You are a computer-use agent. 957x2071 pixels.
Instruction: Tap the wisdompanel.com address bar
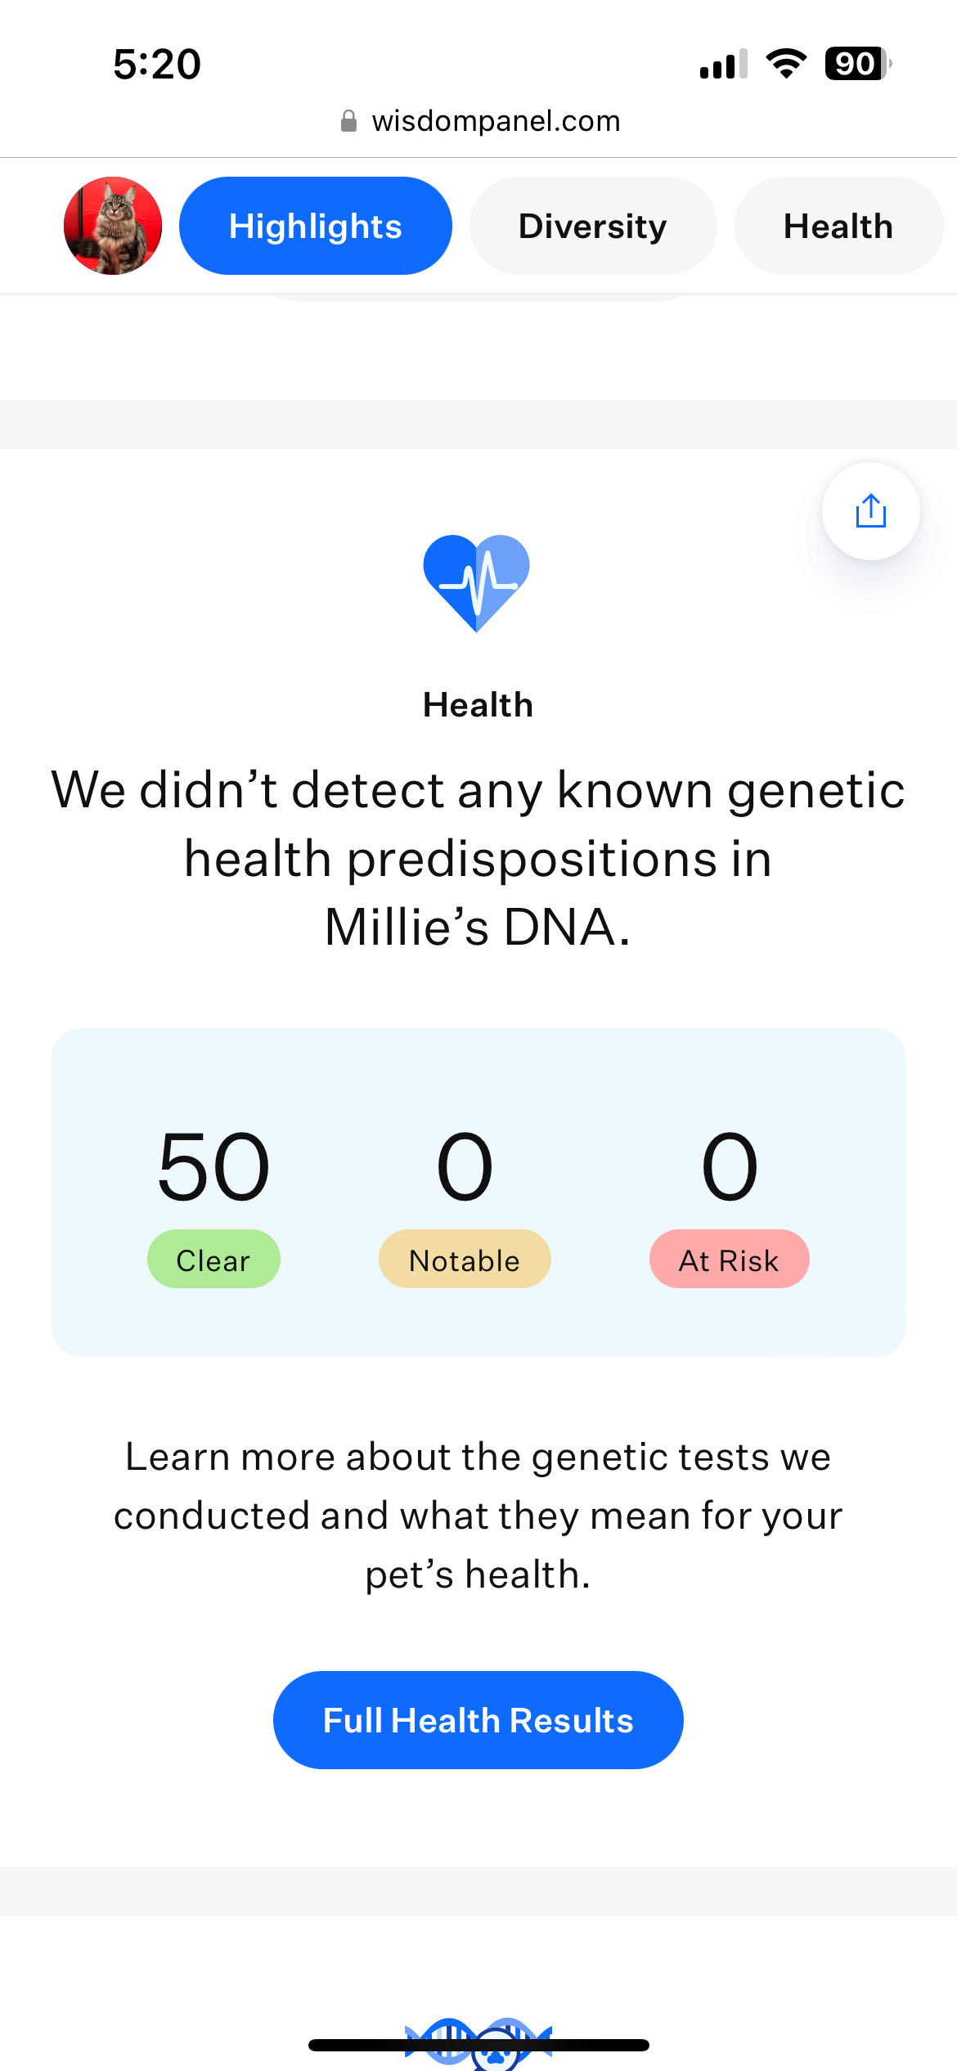(495, 121)
